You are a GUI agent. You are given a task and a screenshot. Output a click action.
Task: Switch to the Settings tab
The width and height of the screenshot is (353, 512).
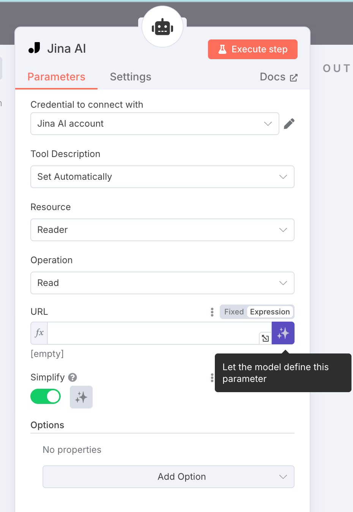(x=131, y=77)
